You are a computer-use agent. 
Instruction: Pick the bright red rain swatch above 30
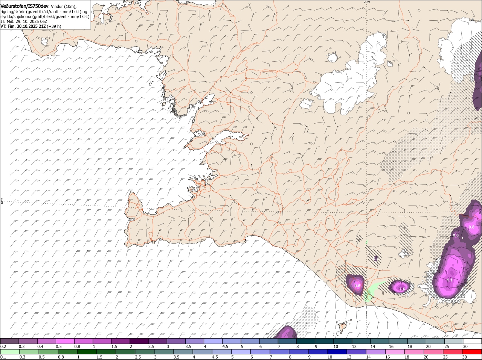pyautogui.click(x=471, y=352)
